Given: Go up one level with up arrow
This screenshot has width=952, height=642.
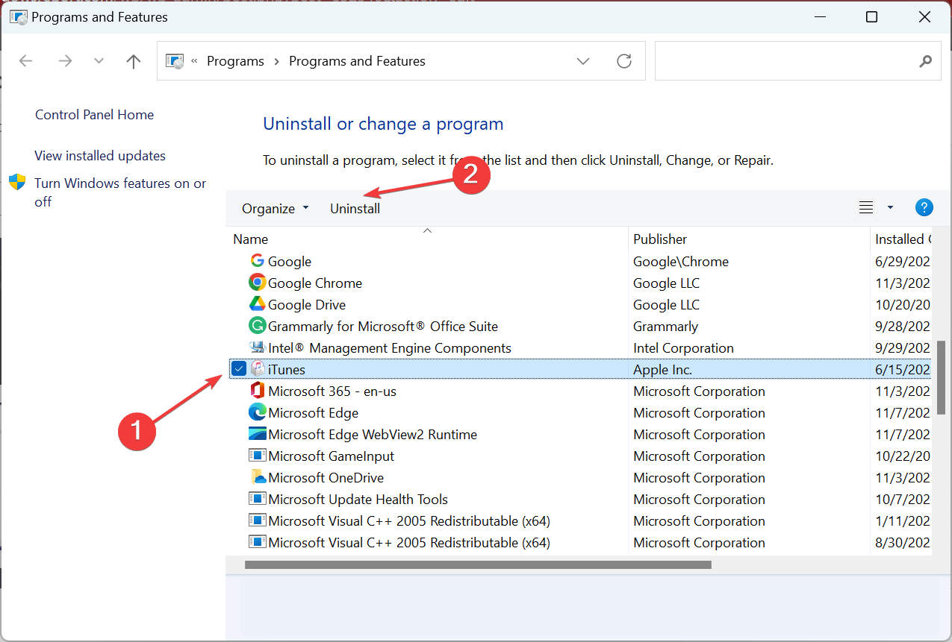Looking at the screenshot, I should coord(134,61).
